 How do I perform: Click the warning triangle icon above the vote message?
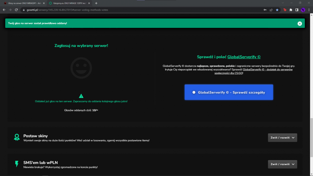81,96
